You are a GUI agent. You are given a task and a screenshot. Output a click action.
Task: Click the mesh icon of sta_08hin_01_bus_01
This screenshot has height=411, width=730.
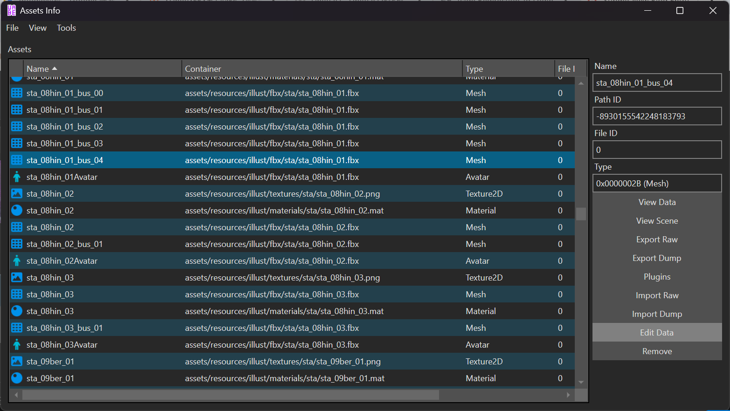pyautogui.click(x=17, y=110)
